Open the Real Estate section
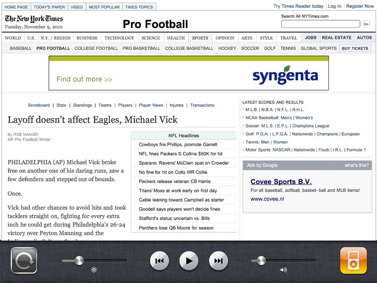This screenshot has height=283, width=377. (337, 37)
